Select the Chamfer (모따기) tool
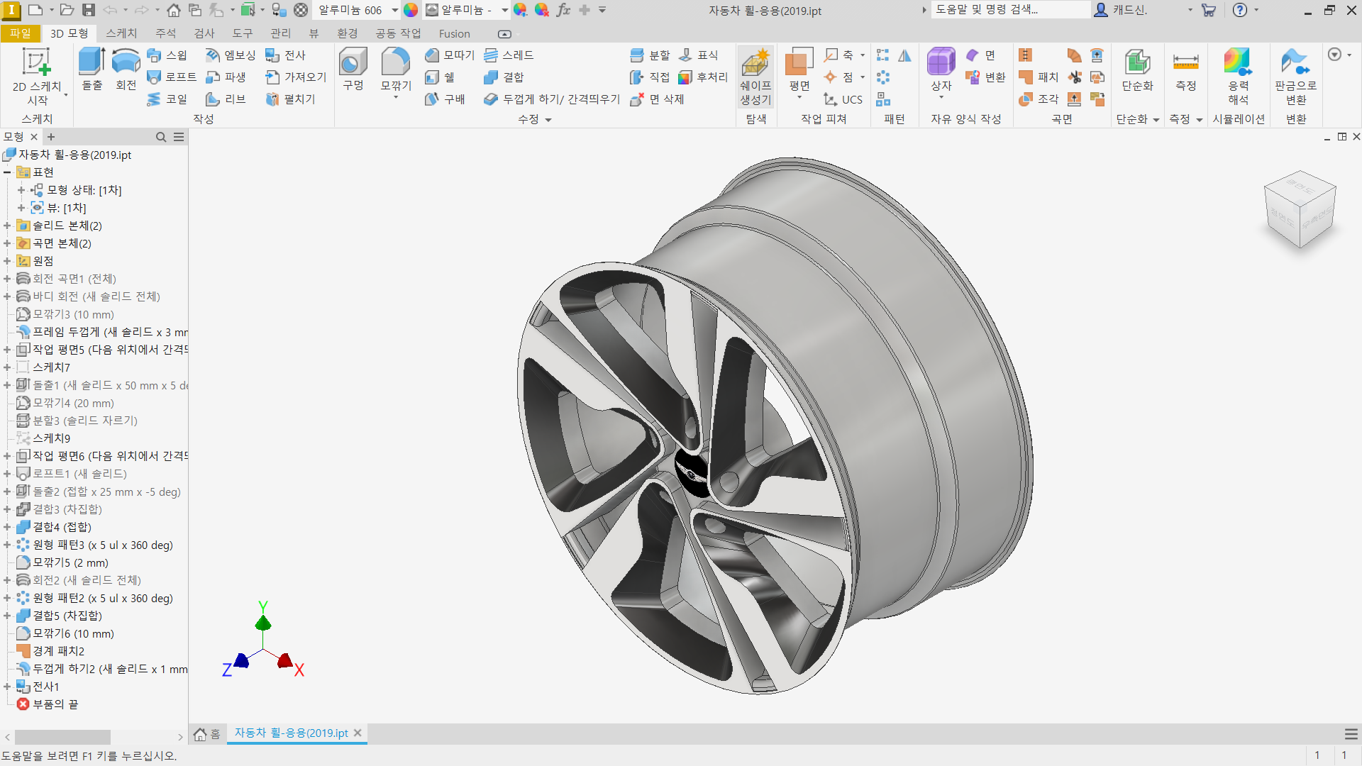 click(450, 55)
